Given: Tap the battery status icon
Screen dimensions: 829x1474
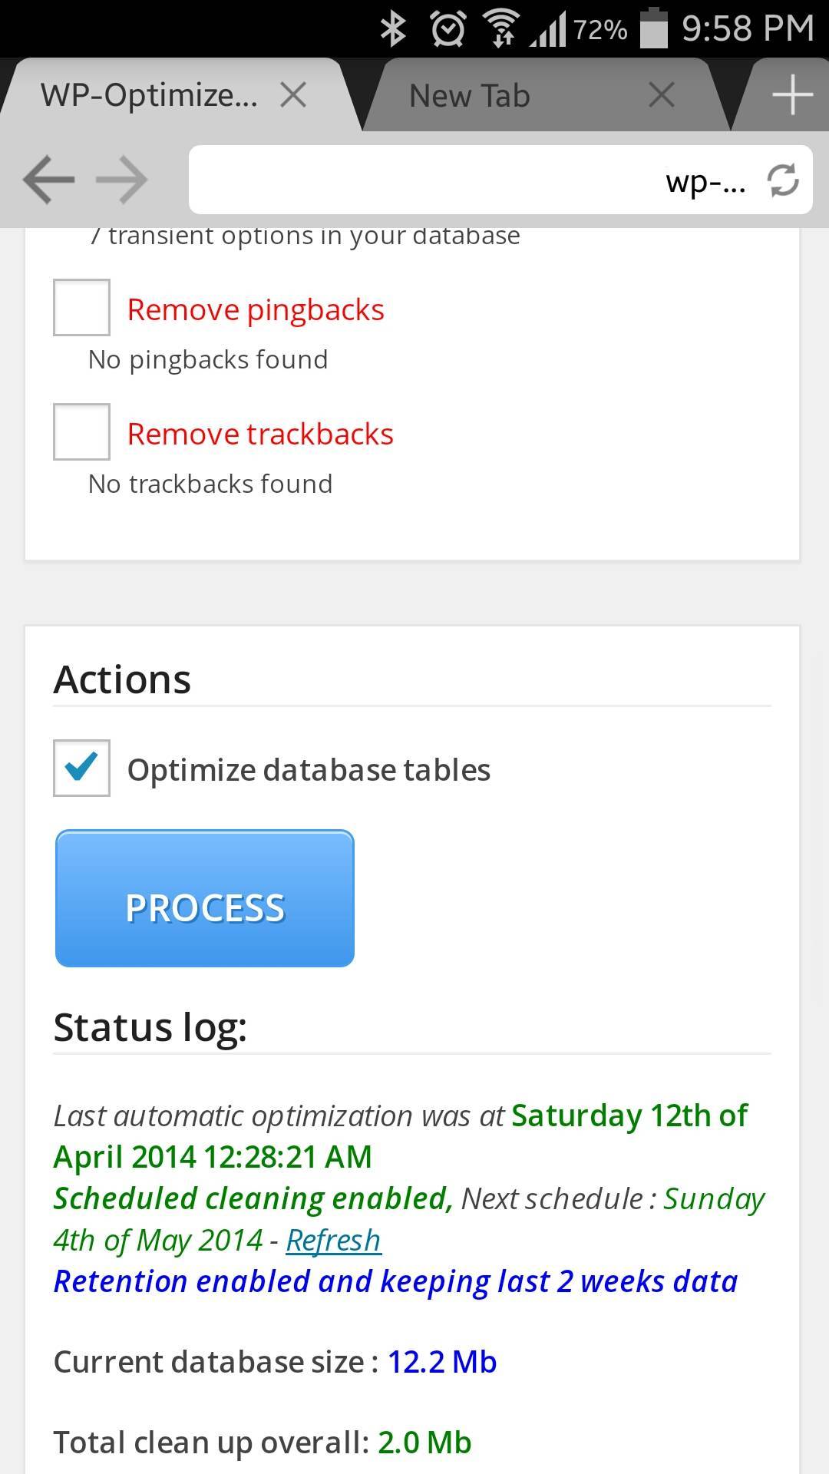Looking at the screenshot, I should [x=653, y=29].
